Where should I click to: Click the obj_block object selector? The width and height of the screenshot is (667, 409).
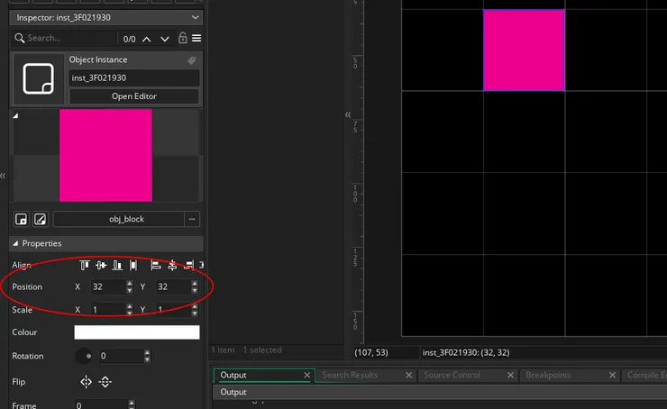[x=119, y=219]
